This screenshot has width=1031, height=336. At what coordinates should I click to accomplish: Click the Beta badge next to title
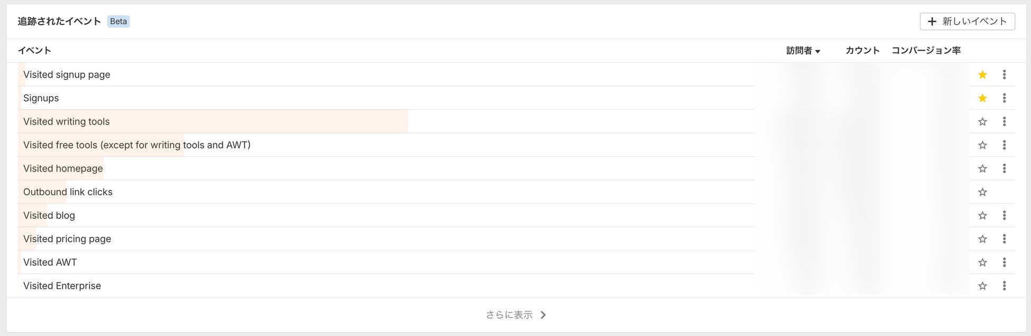point(118,22)
